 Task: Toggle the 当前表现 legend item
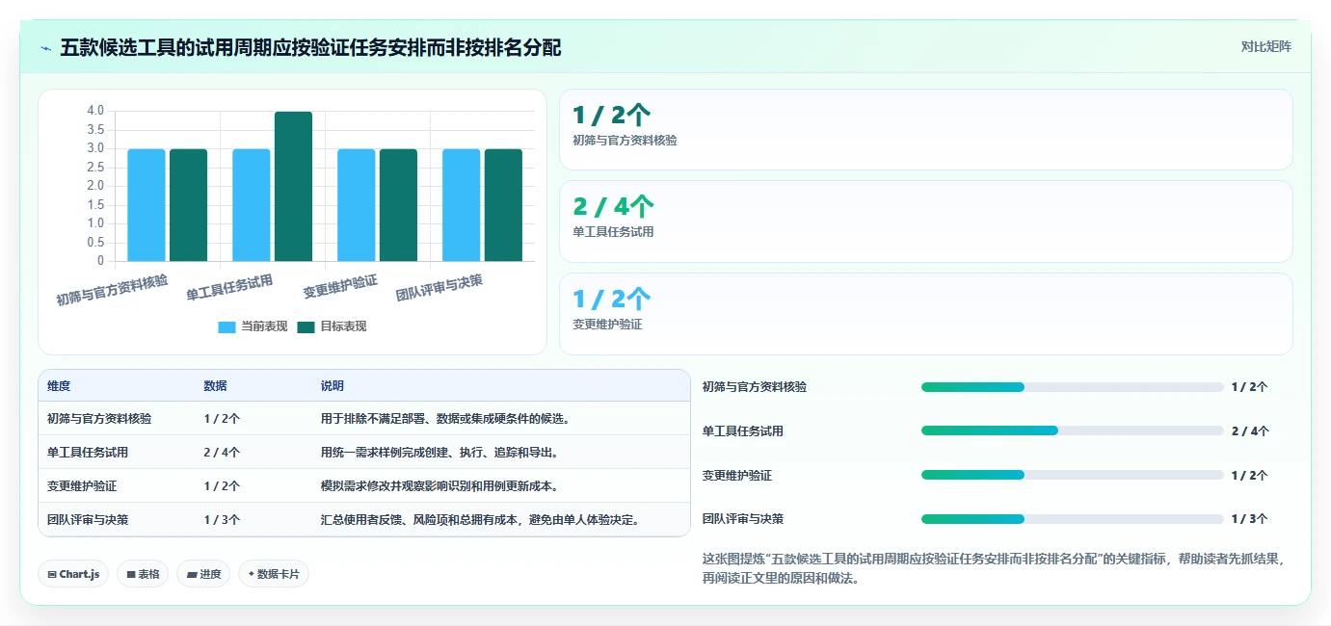coord(253,326)
